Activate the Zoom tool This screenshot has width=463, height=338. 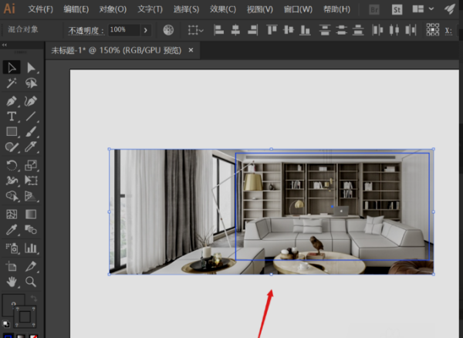point(31,282)
